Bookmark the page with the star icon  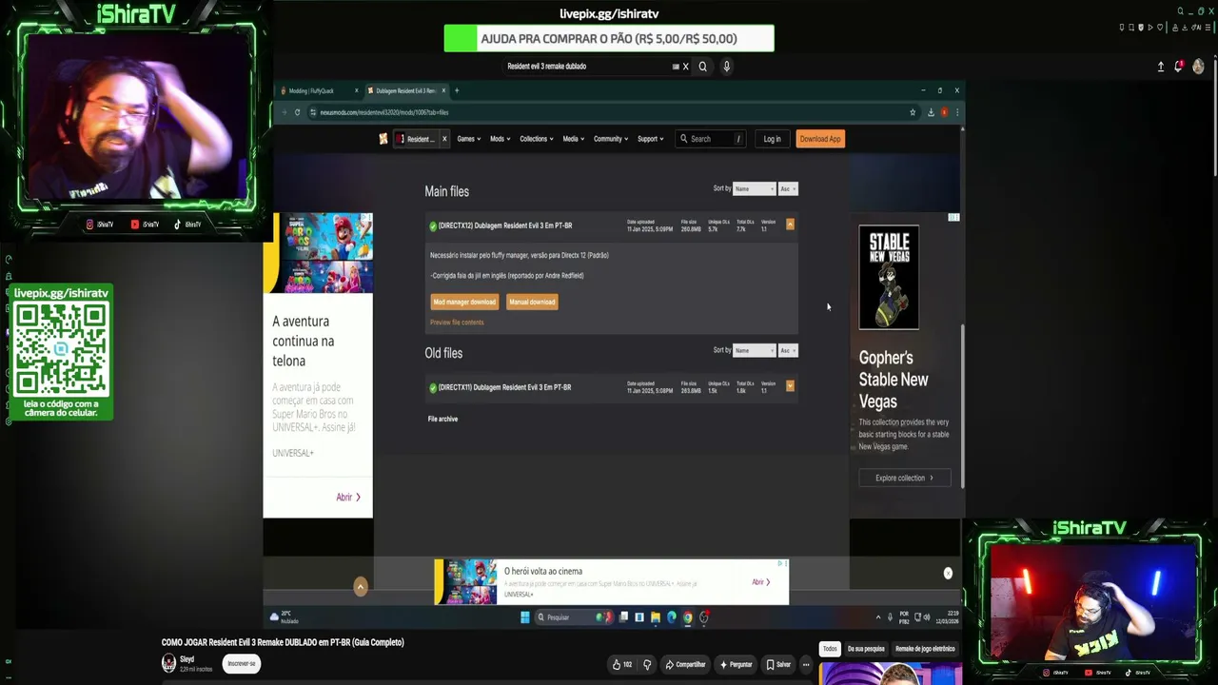coord(913,112)
